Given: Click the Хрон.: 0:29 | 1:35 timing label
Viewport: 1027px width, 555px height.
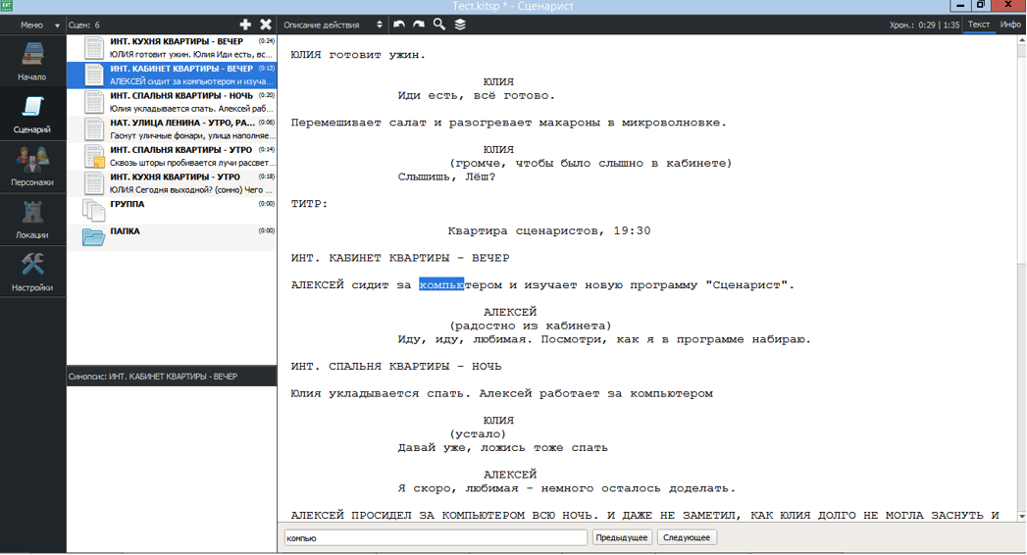Looking at the screenshot, I should (924, 25).
